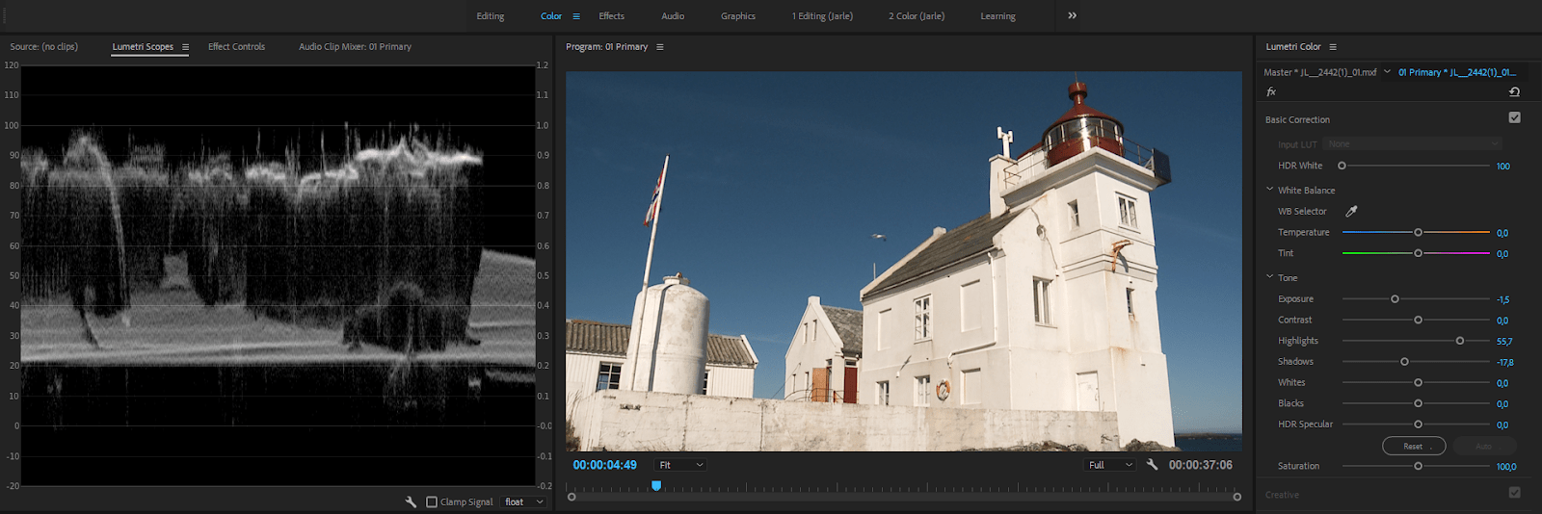The image size is (1542, 514).
Task: Open Program Monitor wrench settings
Action: pyautogui.click(x=1152, y=465)
